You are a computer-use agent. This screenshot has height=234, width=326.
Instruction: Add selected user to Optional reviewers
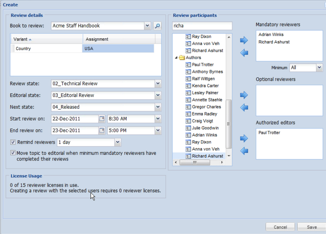244,95
